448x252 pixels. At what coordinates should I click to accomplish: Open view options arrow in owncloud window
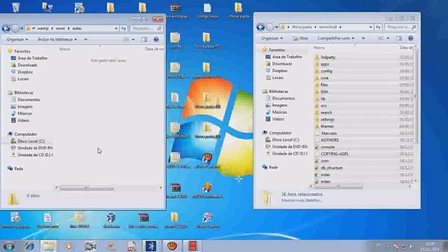tap(388, 38)
